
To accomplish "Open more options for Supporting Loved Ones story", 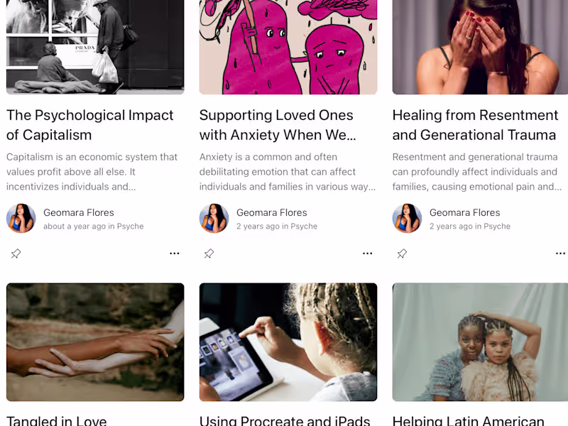I will coord(367,253).
